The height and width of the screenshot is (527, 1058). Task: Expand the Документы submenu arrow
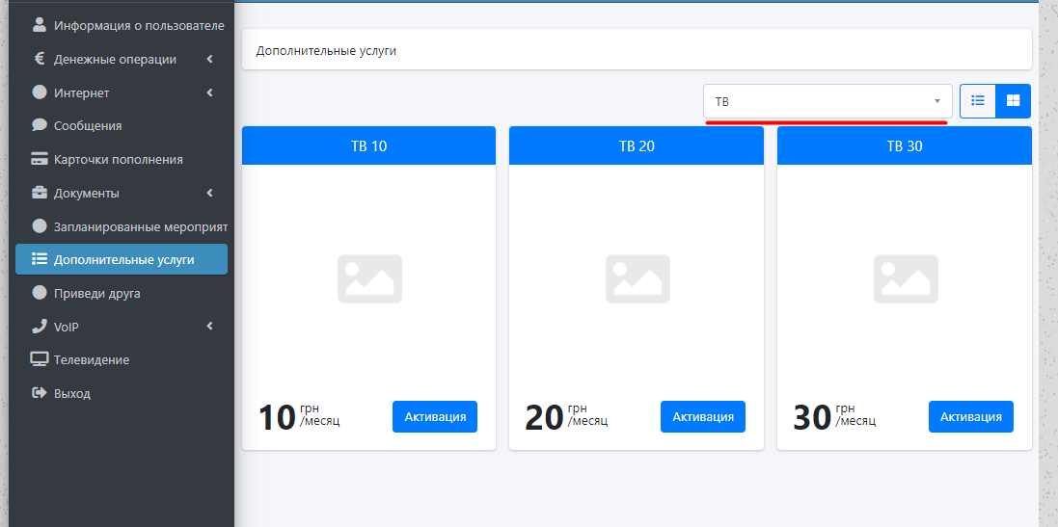210,193
